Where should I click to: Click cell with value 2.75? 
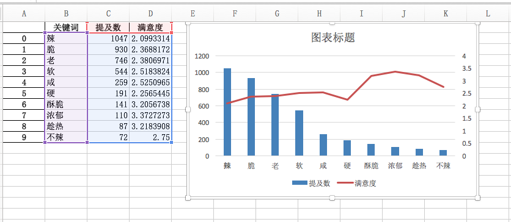(150, 137)
